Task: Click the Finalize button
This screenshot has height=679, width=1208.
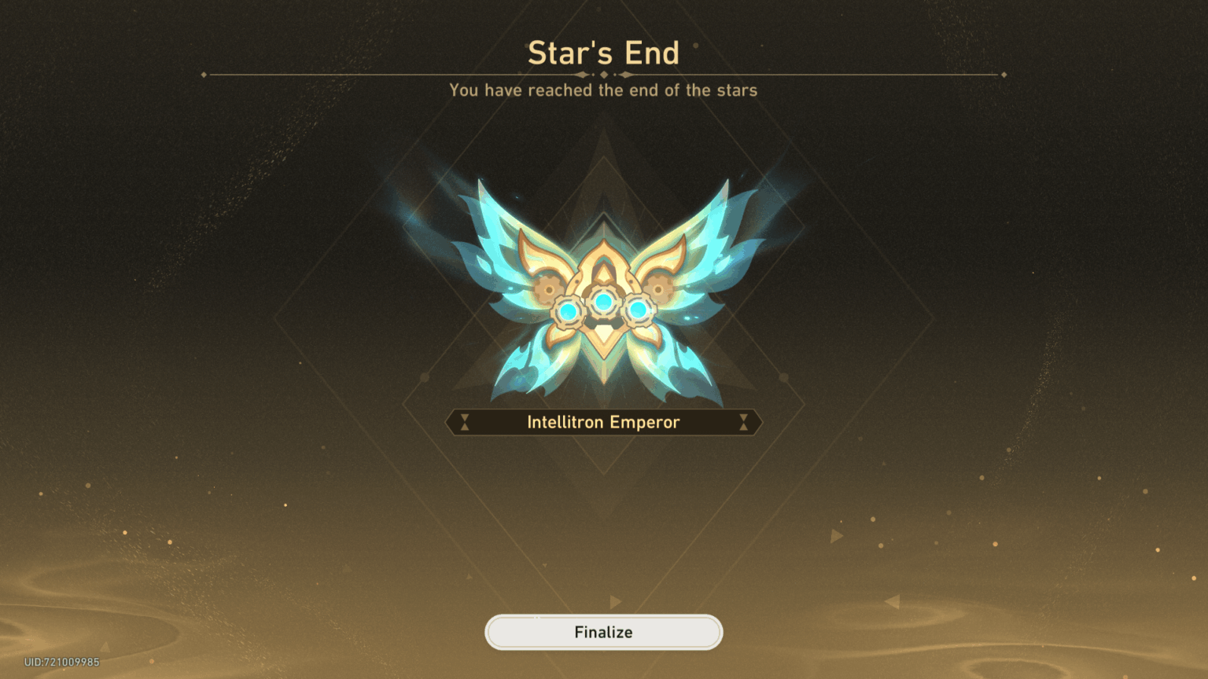Action: 603,632
